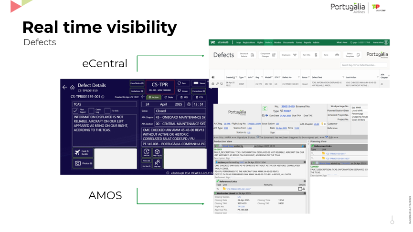The height and width of the screenshot is (232, 413).
Task: Click the green C status icon in AMOS
Action: [265, 109]
